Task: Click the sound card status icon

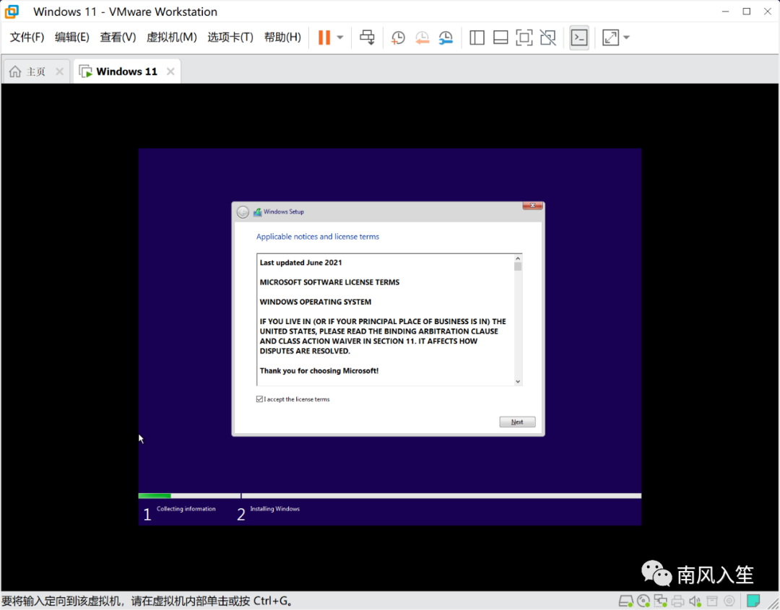Action: click(x=695, y=601)
